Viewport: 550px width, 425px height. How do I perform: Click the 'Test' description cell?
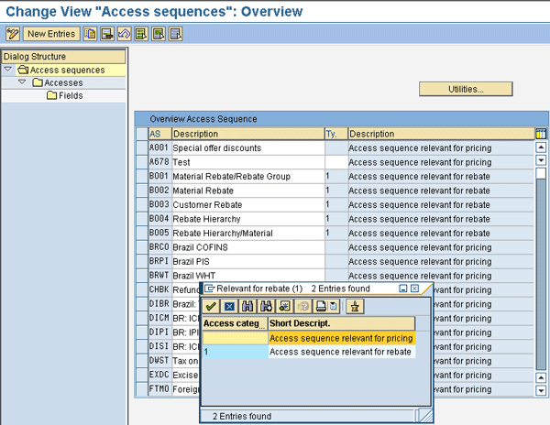pos(248,162)
